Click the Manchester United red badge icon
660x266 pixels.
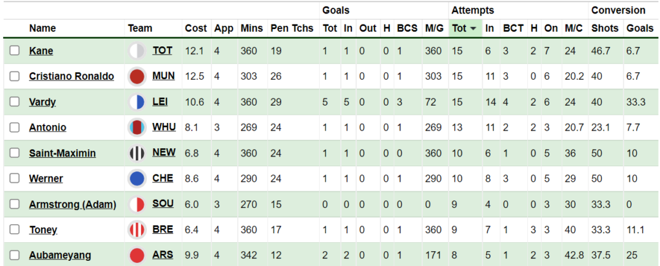point(137,77)
